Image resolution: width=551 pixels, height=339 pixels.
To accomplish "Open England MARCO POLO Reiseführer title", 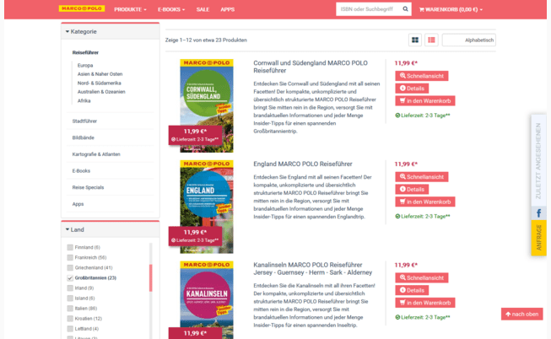I will 303,164.
